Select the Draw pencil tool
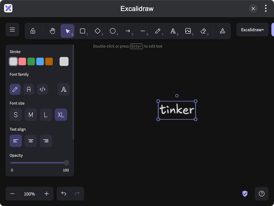Image resolution: width=274 pixels, height=206 pixels. pos(158,31)
